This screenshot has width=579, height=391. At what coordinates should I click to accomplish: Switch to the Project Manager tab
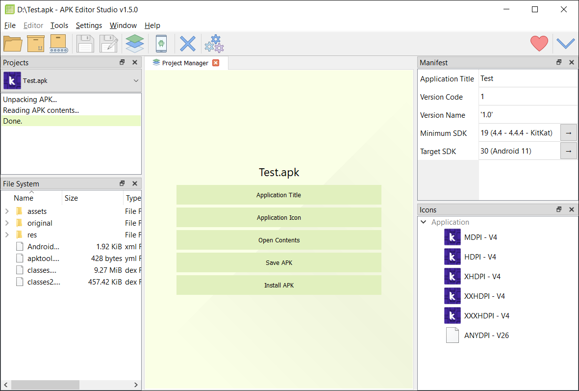(x=186, y=63)
